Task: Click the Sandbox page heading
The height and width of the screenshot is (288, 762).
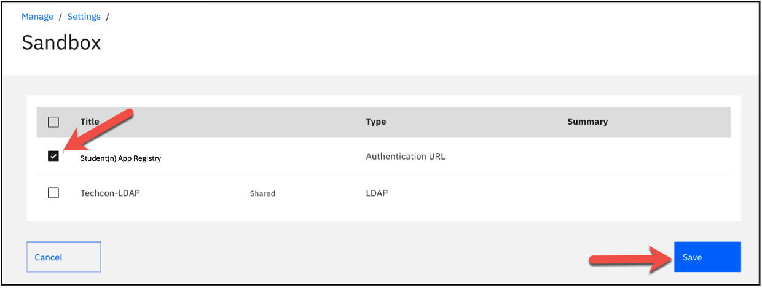Action: [61, 42]
